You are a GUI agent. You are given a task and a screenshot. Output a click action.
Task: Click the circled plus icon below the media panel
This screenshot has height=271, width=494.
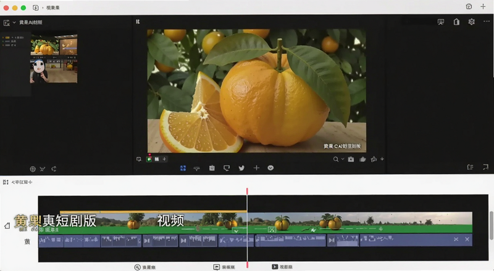pos(33,169)
